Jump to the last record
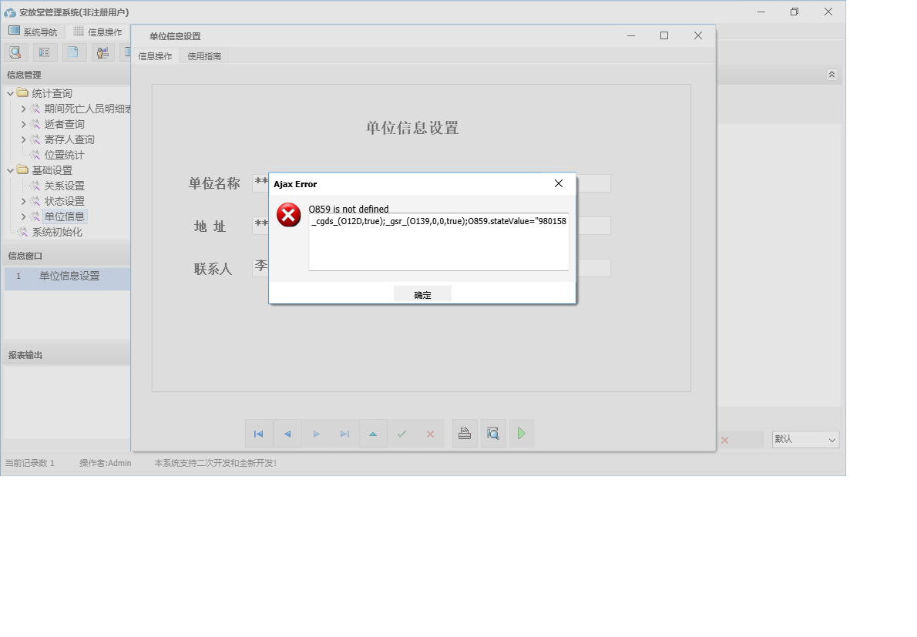This screenshot has width=917, height=637. (344, 434)
